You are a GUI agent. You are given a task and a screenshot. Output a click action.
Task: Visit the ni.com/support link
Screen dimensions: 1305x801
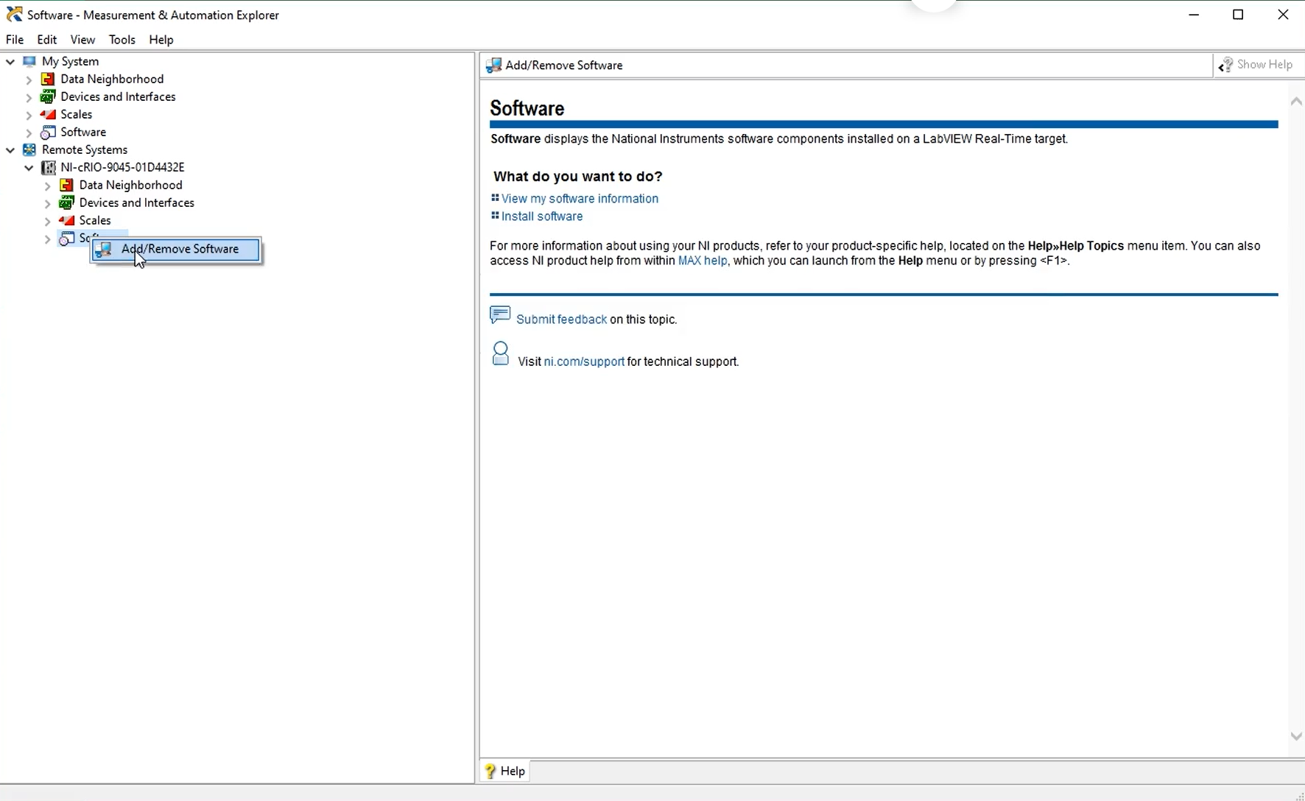[584, 361]
